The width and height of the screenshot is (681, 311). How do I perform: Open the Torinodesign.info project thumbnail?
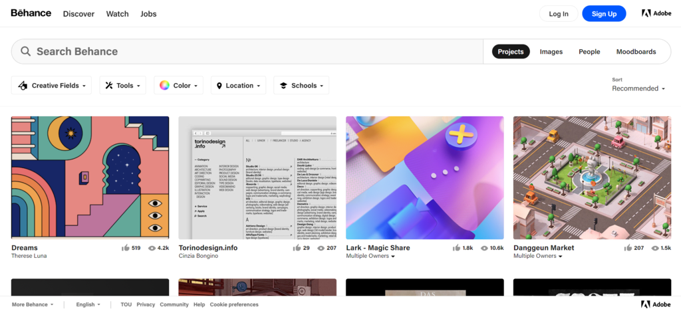[257, 178]
